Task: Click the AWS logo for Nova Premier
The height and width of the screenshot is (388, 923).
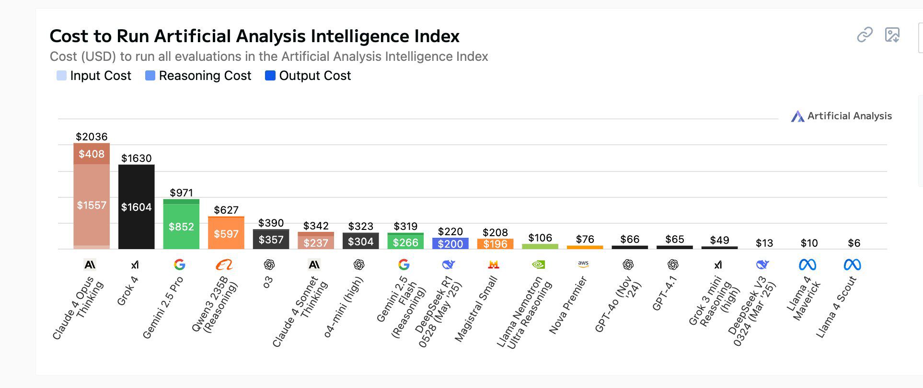Action: click(x=583, y=264)
